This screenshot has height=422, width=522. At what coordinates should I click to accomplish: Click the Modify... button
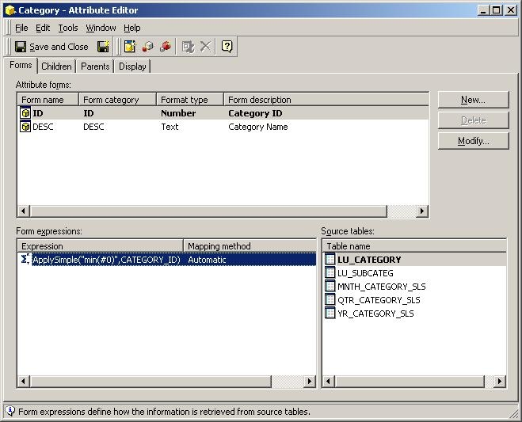coord(473,141)
